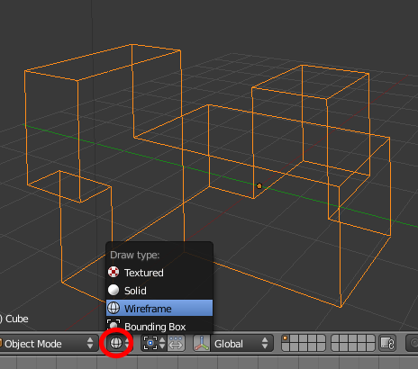Toggle the 3D manipulator axis icon
This screenshot has height=369, width=418.
tap(202, 343)
